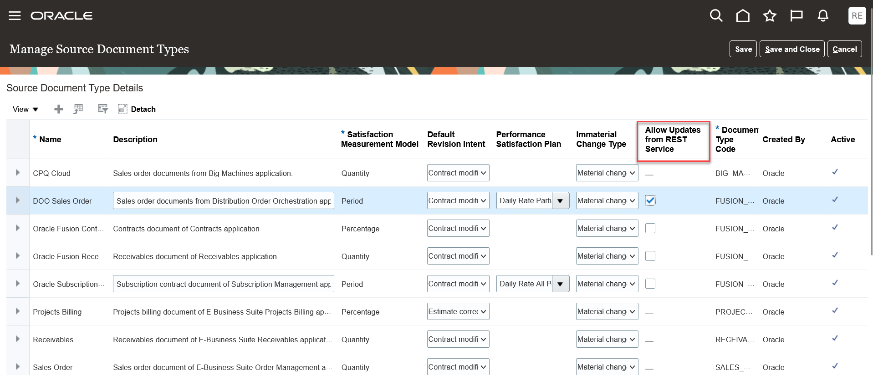Click the Performance Satisfaction Plan column header
This screenshot has width=873, height=375.
coord(529,139)
